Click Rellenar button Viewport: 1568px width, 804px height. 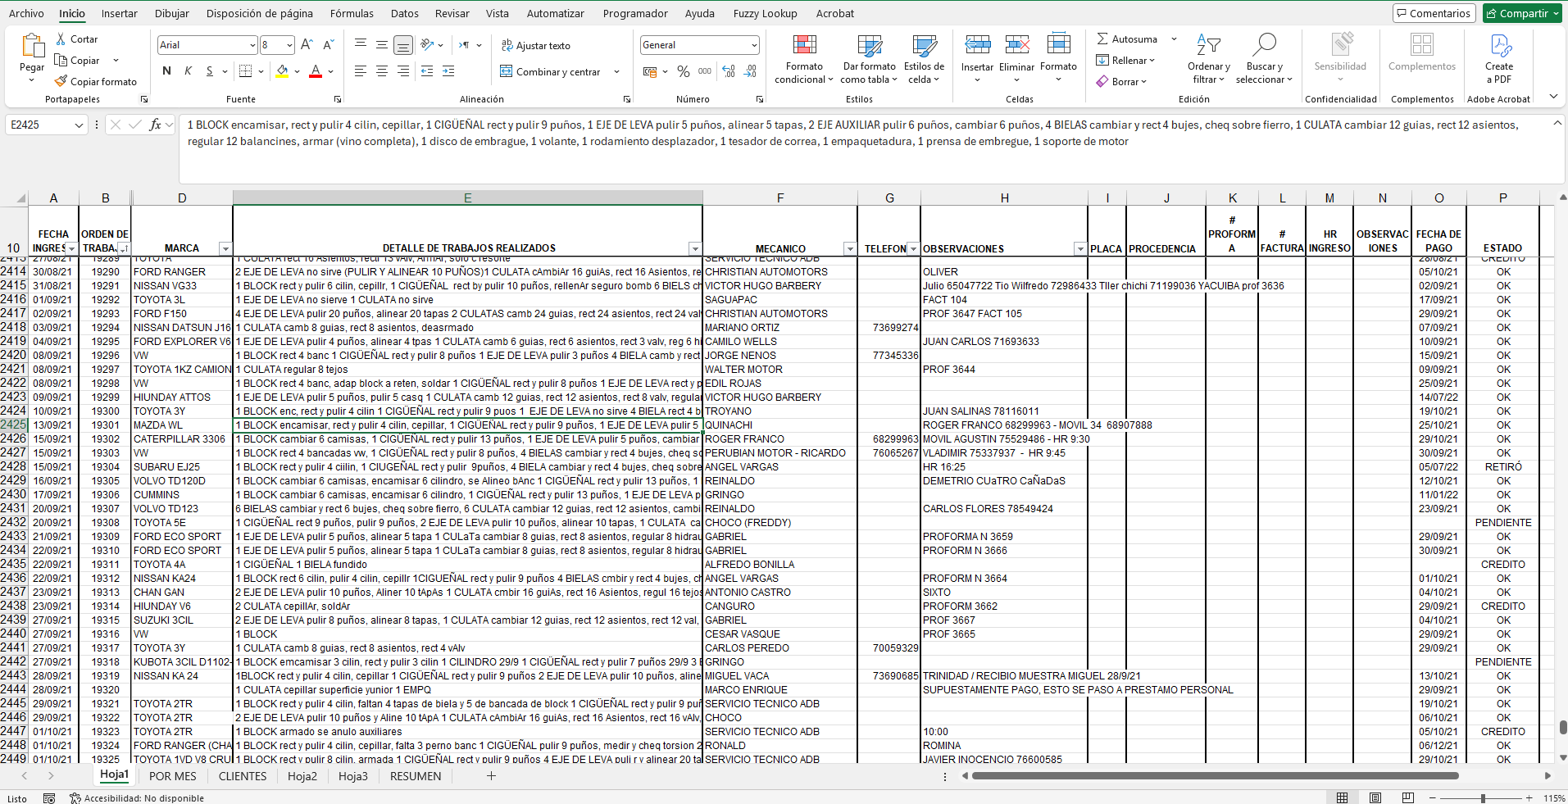coord(1125,60)
